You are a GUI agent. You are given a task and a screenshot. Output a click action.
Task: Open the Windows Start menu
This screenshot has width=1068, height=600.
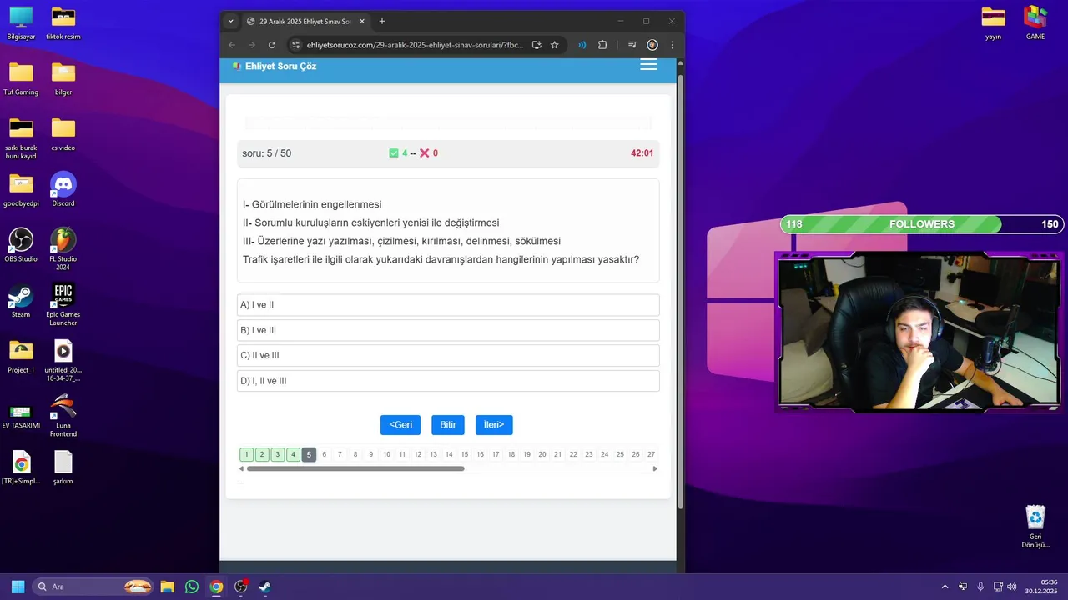pyautogui.click(x=18, y=587)
